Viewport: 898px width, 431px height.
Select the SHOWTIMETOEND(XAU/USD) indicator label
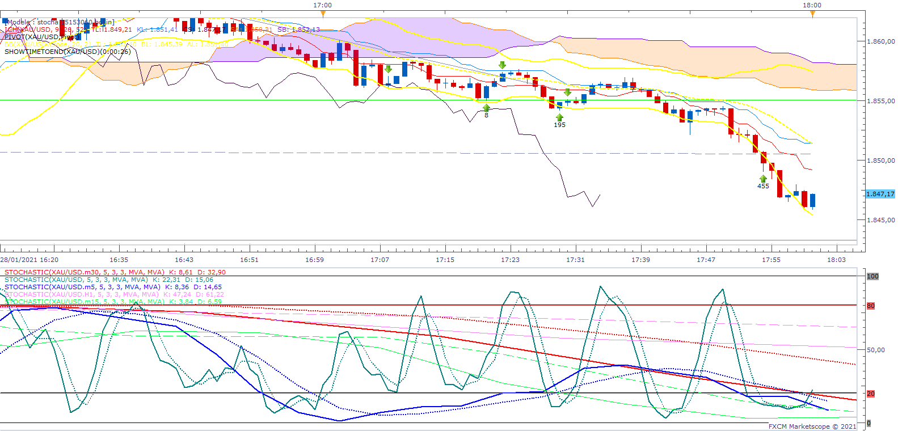(68, 52)
